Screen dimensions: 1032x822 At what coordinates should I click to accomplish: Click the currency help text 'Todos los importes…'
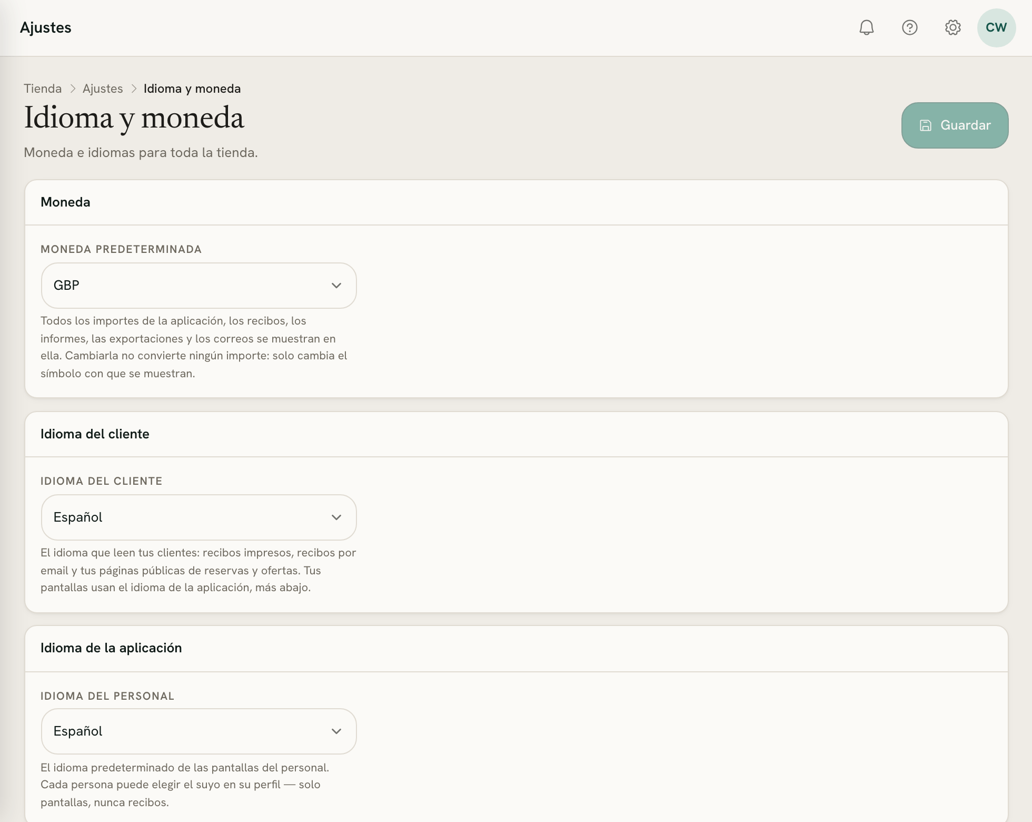[194, 347]
